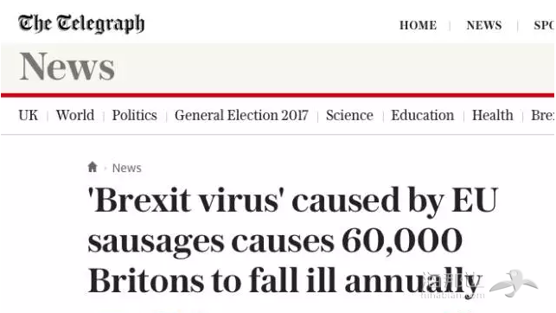Image resolution: width=556 pixels, height=313 pixels.
Task: Open the cut-off Brexit section tab
Action: point(543,115)
